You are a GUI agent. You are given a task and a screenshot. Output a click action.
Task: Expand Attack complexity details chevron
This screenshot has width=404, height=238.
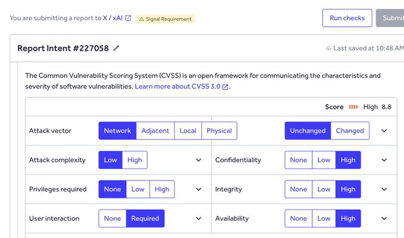pos(198,160)
